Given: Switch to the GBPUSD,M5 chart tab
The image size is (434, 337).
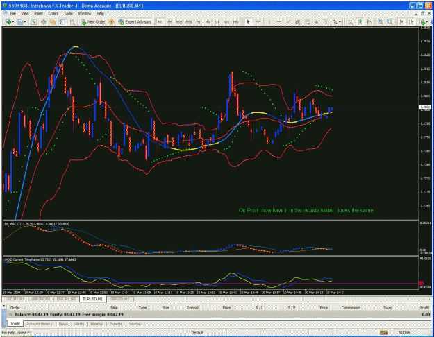Looking at the screenshot, I should click(119, 299).
